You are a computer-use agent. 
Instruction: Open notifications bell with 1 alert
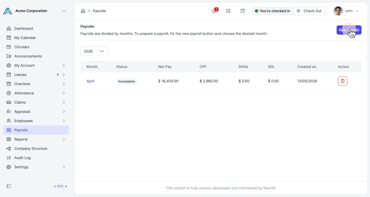click(214, 11)
